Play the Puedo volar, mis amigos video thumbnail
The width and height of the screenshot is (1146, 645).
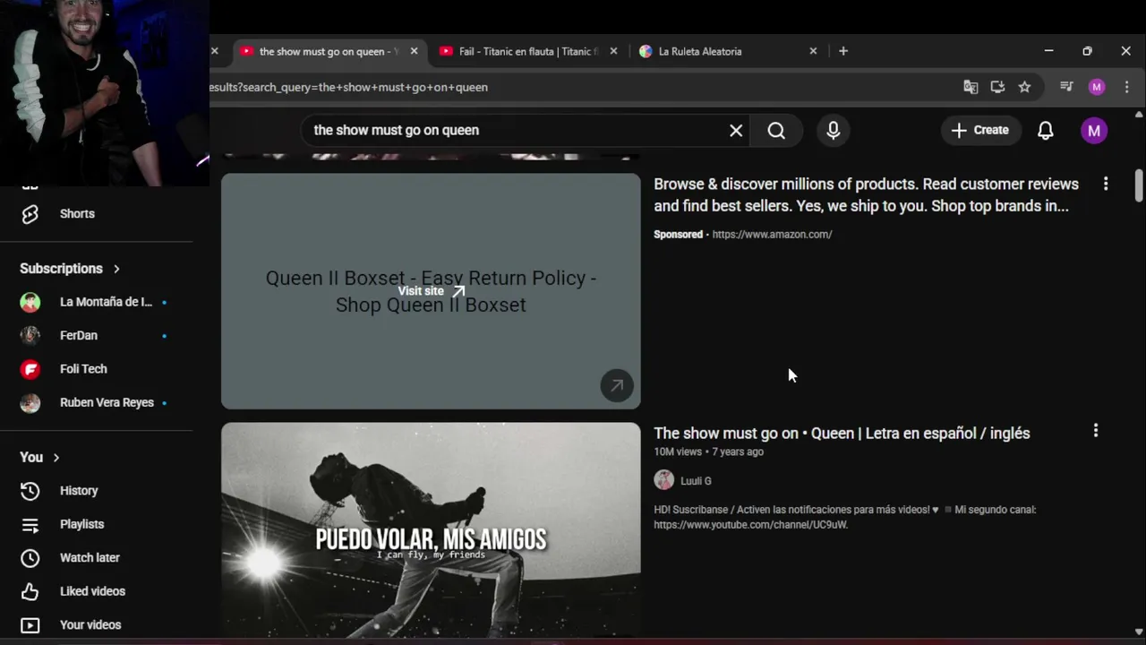pyautogui.click(x=431, y=530)
